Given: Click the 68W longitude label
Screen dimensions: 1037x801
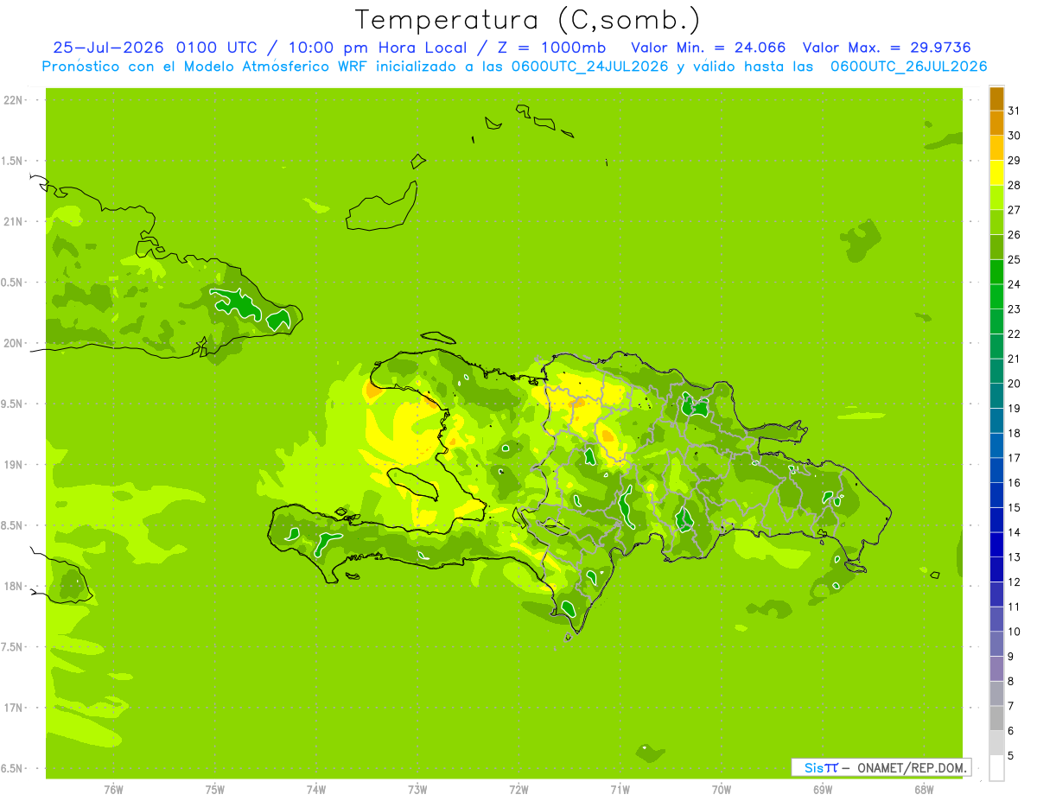Looking at the screenshot, I should coord(924,790).
